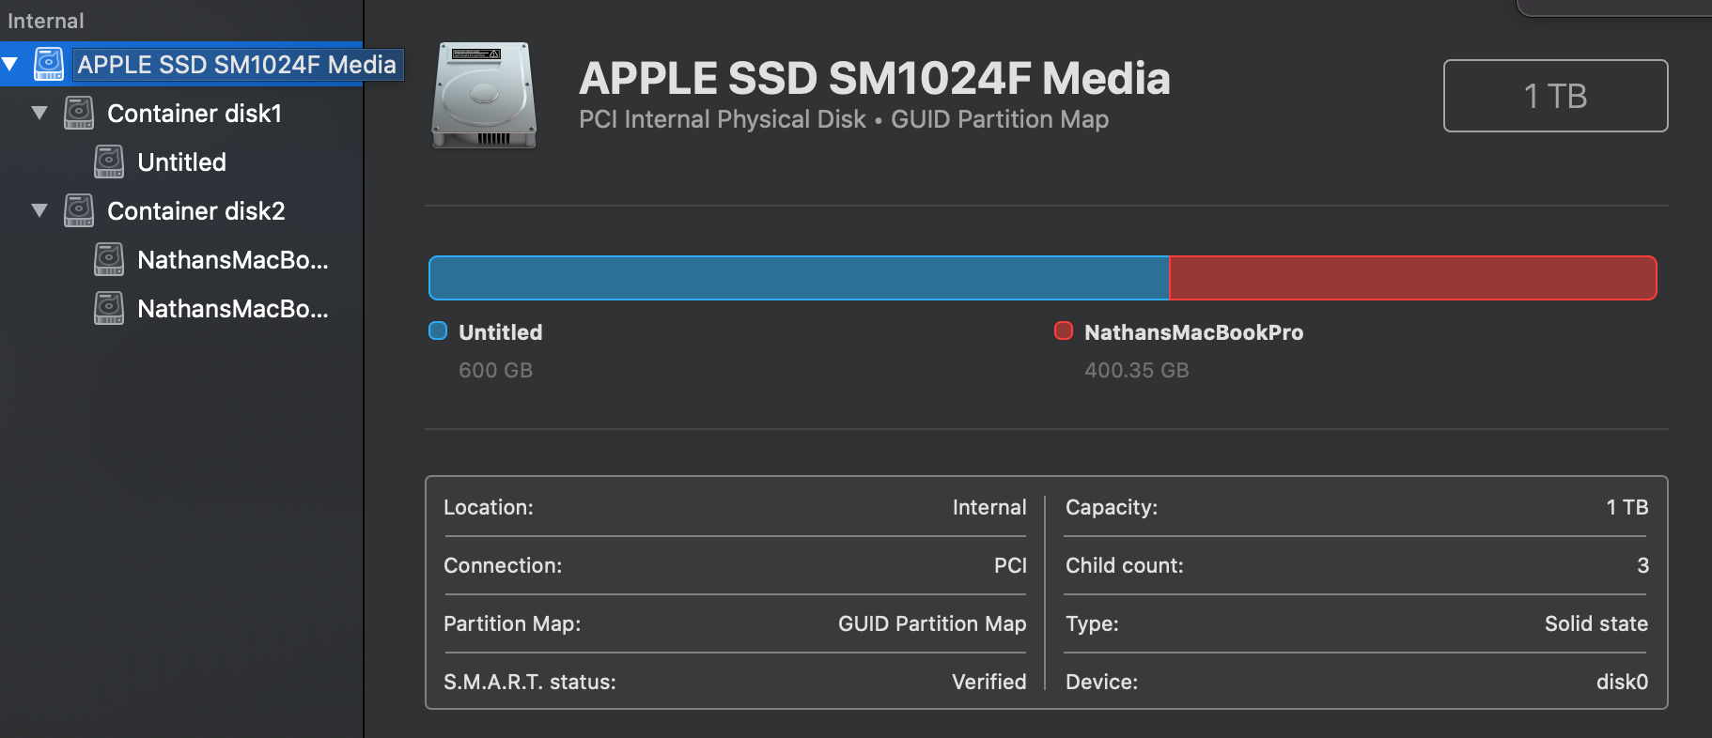Image resolution: width=1712 pixels, height=738 pixels.
Task: Click the large hard drive image in header
Action: pyautogui.click(x=484, y=95)
